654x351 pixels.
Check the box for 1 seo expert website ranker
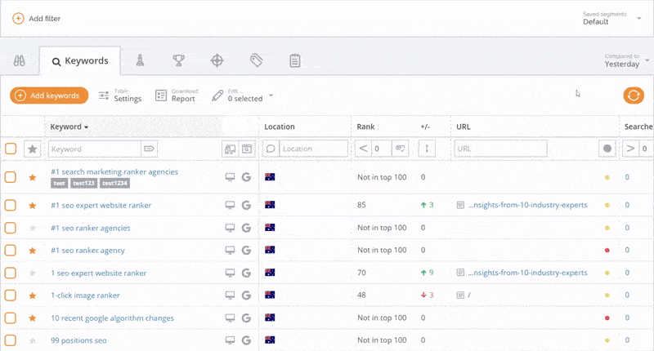(x=11, y=273)
